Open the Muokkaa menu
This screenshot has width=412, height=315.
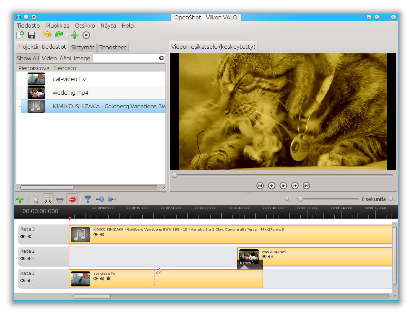click(x=57, y=26)
